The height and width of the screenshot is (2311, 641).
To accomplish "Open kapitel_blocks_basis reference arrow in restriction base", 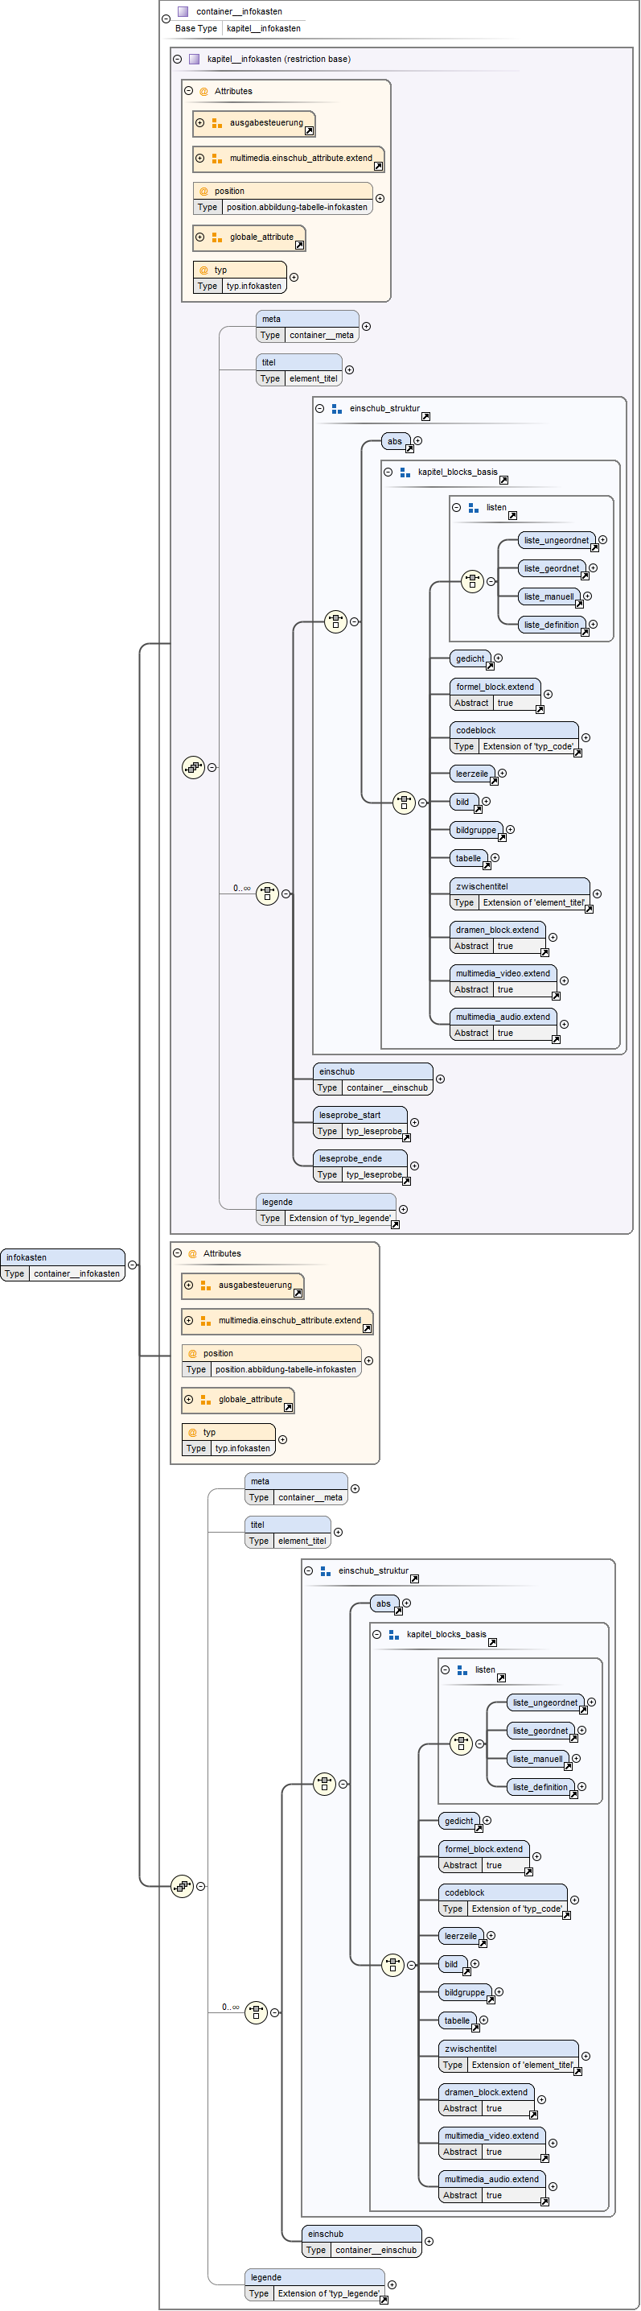I will (x=503, y=480).
